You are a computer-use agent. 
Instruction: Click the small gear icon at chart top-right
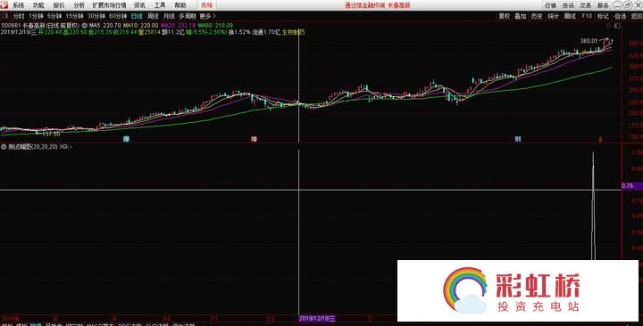click(611, 25)
